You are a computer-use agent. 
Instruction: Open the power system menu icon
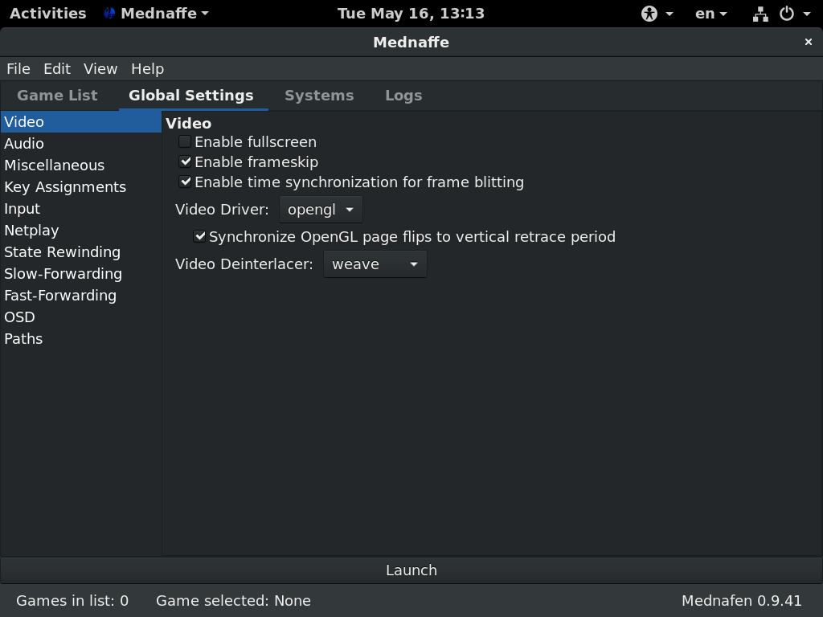tap(787, 14)
